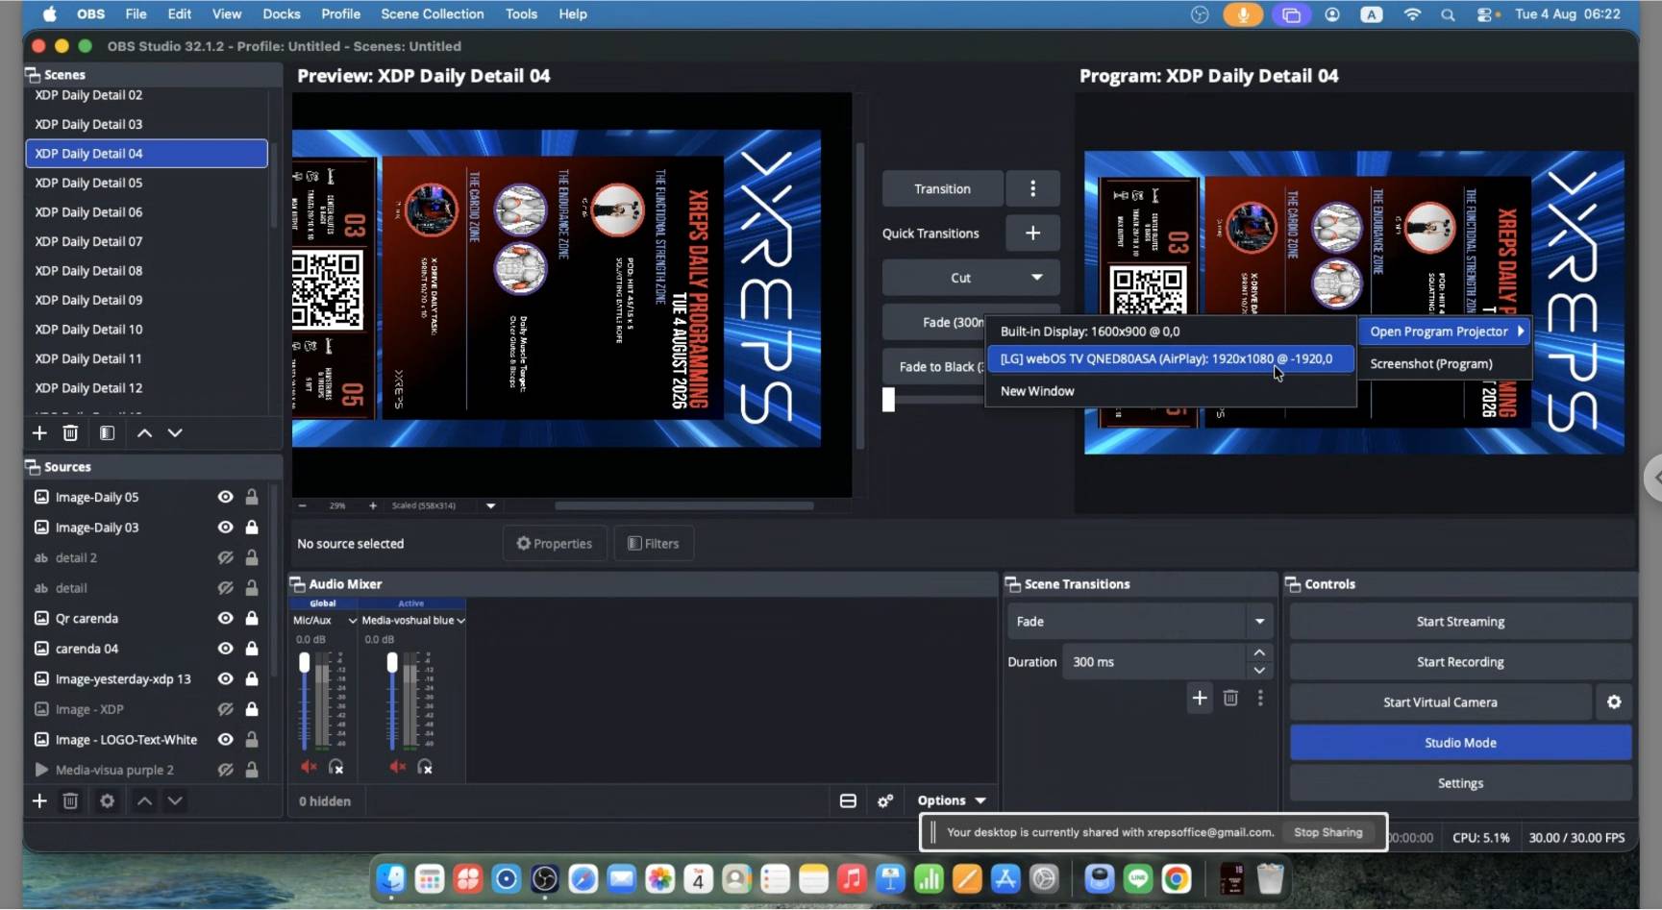Image resolution: width=1662 pixels, height=910 pixels.
Task: Expand the Fade scene transition dropdown
Action: [x=1259, y=622]
